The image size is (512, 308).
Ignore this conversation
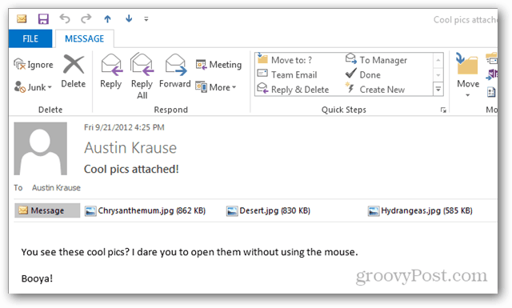34,65
